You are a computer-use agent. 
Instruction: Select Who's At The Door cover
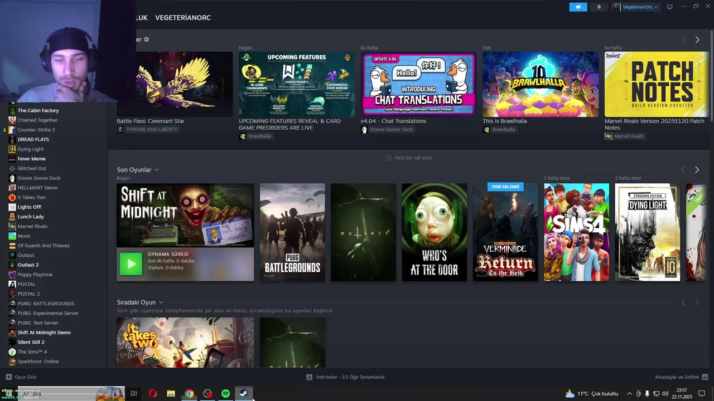coord(435,232)
